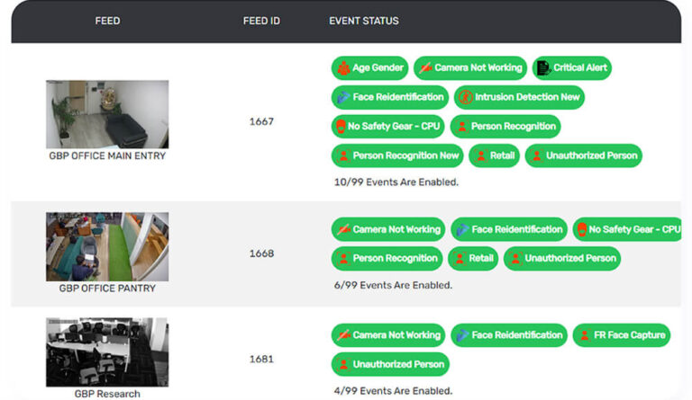Screen dimensions: 692x400
Task: Click Face Reidentification icon in feed 1668 row
Action: (461, 229)
